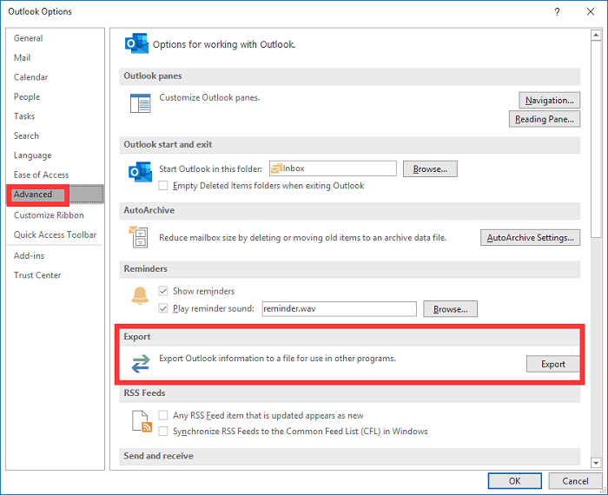Enable Empty Deleted Items folders checkbox

[163, 186]
